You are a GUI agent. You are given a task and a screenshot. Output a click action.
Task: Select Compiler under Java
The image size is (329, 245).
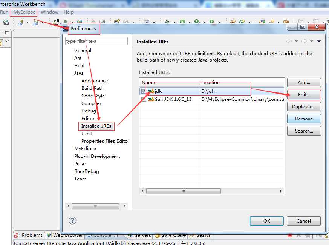[x=91, y=103]
